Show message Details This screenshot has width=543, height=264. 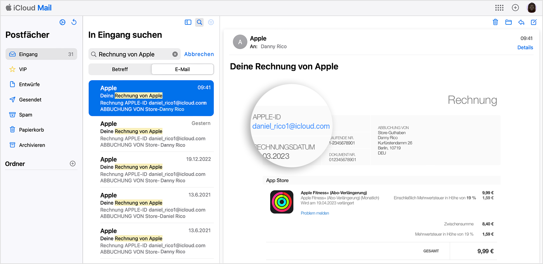(525, 48)
